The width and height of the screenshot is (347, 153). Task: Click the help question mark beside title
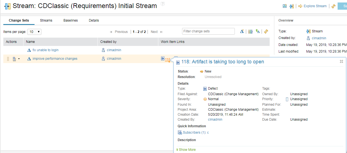pos(163,4)
